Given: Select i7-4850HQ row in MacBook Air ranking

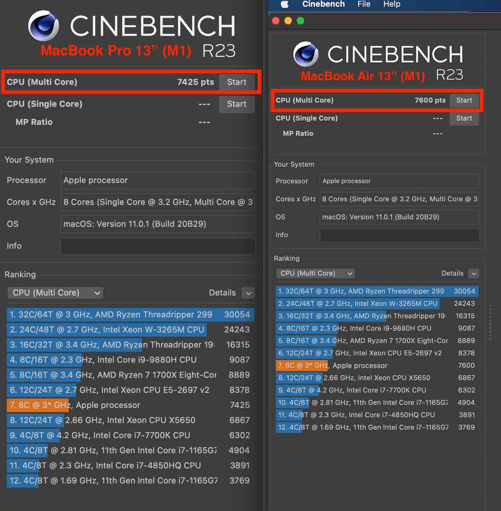Looking at the screenshot, I should point(377,415).
